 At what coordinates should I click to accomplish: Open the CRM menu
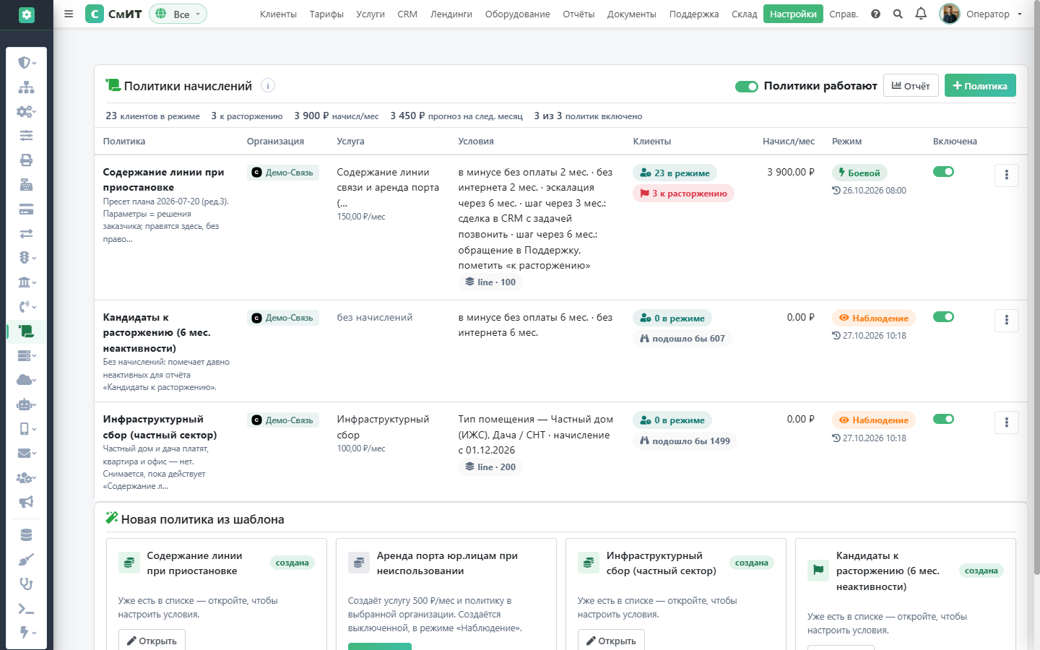tap(407, 14)
